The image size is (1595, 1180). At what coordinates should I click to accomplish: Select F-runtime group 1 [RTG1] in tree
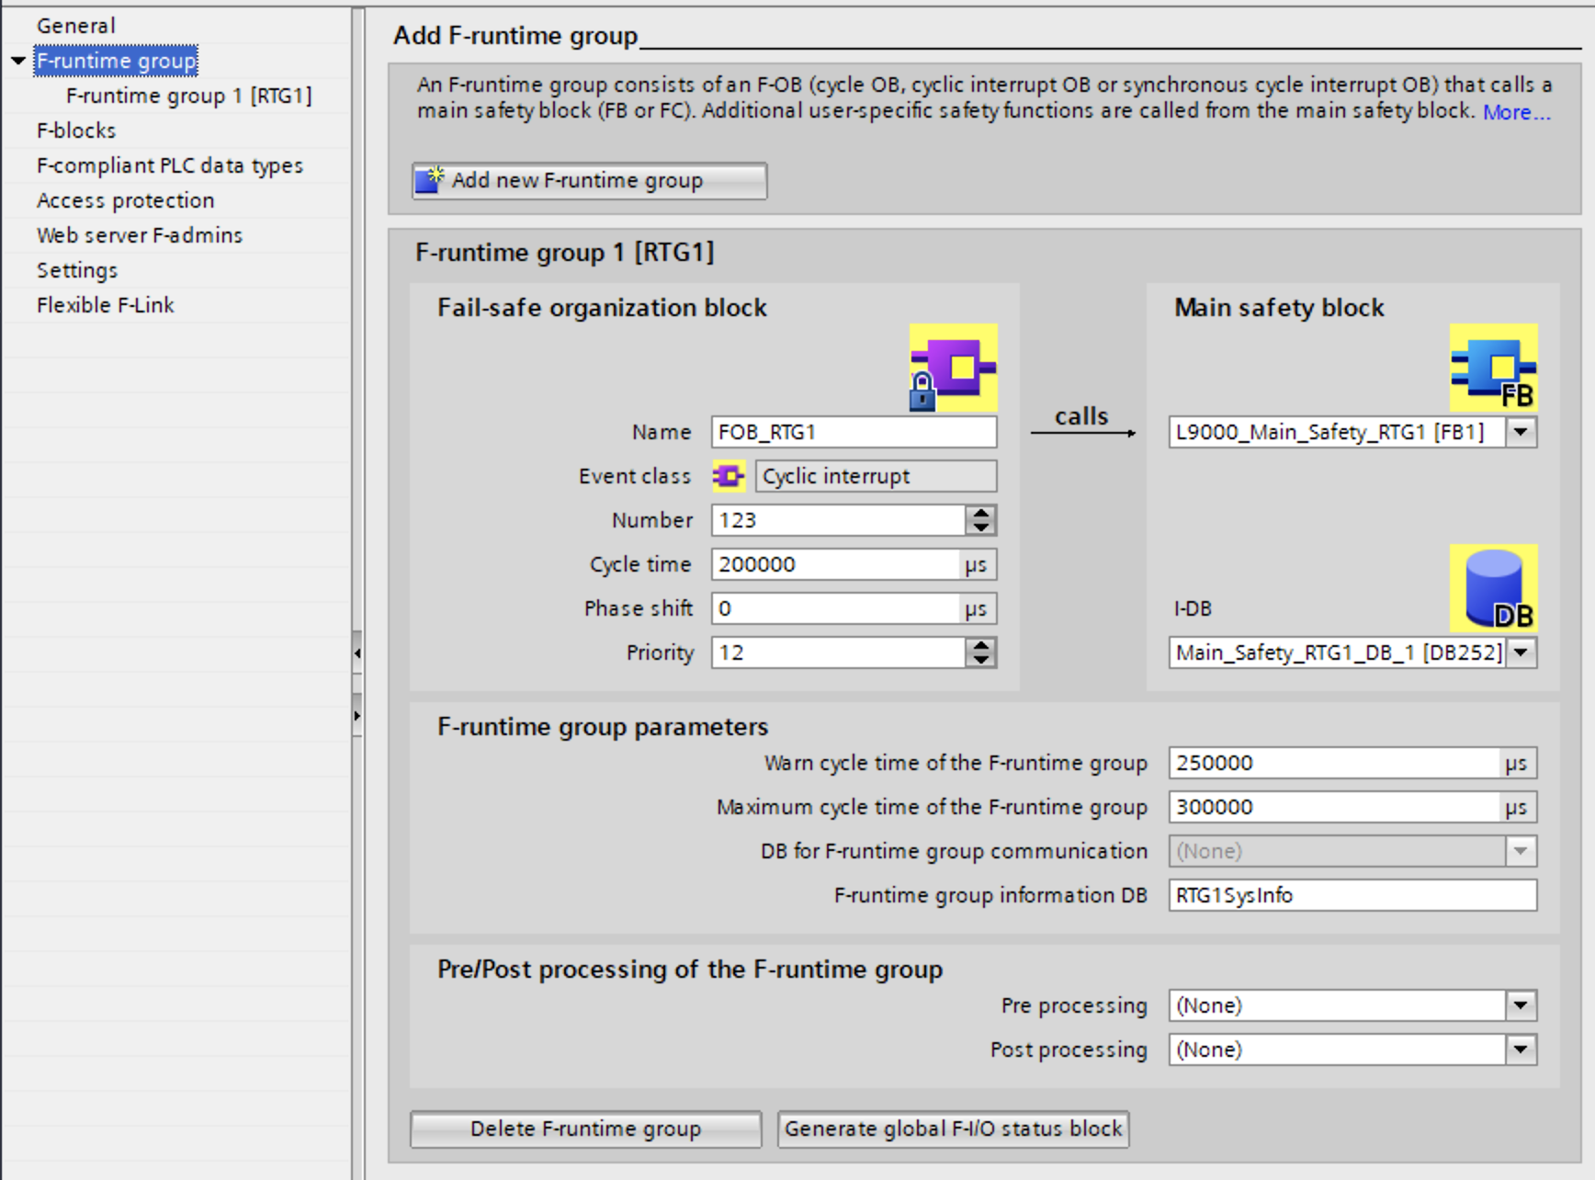(188, 96)
